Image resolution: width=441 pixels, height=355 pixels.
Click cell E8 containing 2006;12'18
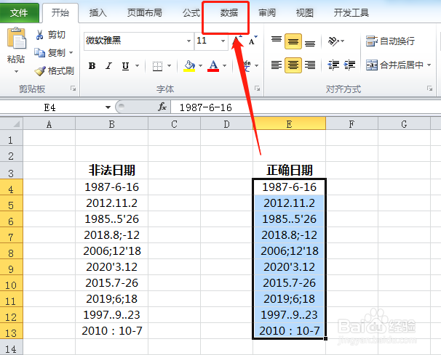289,251
